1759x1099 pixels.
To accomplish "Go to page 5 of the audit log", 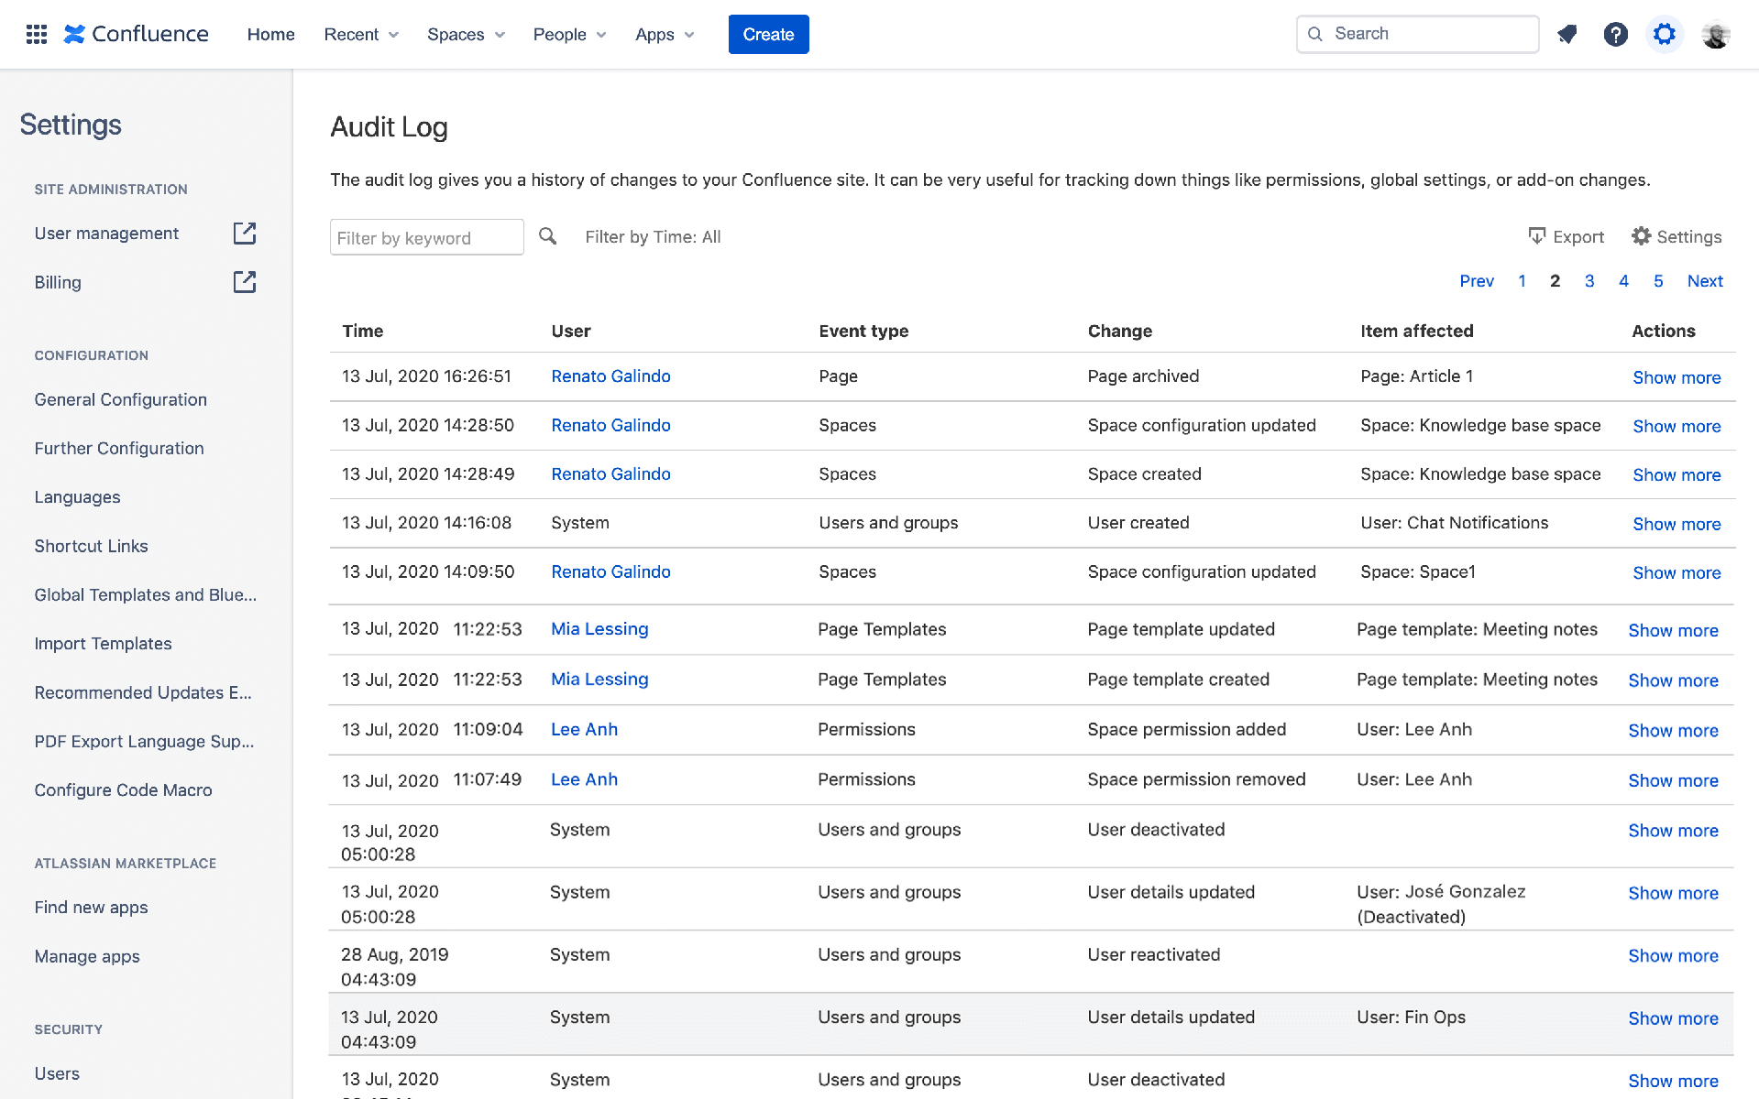I will [x=1657, y=281].
